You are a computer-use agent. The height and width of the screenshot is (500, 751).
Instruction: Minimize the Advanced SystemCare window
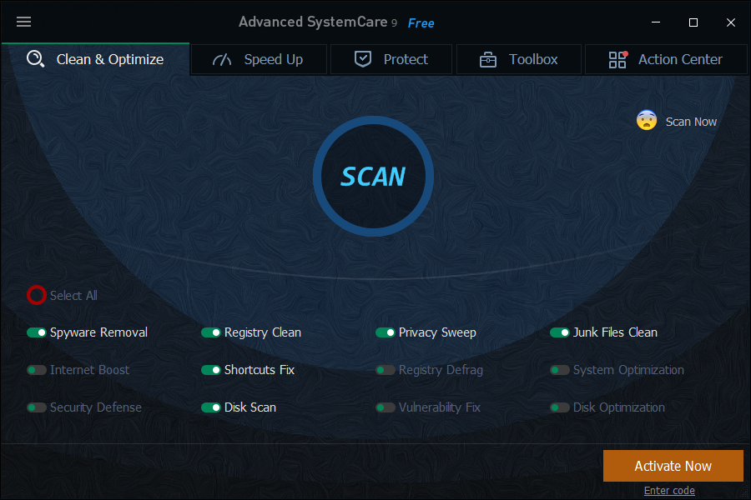point(656,22)
